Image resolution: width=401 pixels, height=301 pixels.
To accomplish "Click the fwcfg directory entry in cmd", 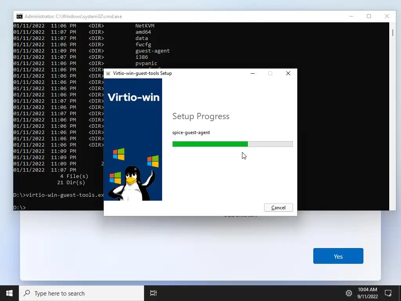I will (x=143, y=45).
